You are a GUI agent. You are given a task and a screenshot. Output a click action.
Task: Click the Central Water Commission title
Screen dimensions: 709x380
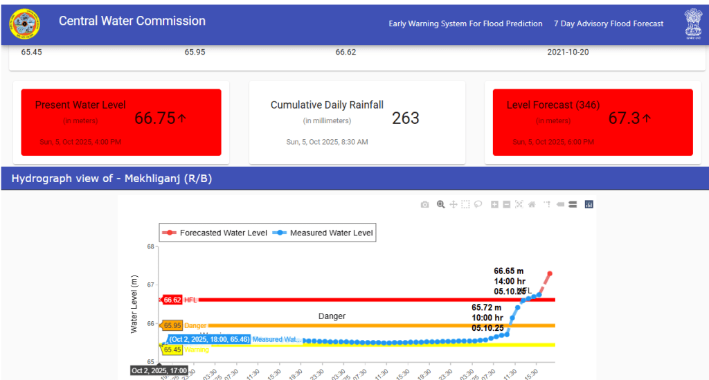[x=132, y=21]
